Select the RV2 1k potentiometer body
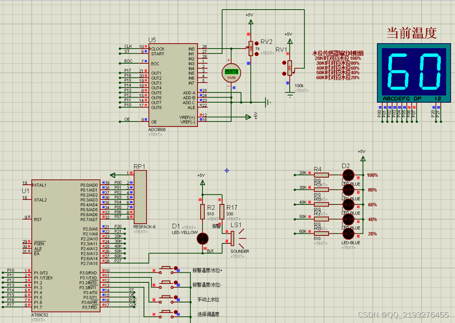The width and height of the screenshot is (455, 323). [x=251, y=48]
